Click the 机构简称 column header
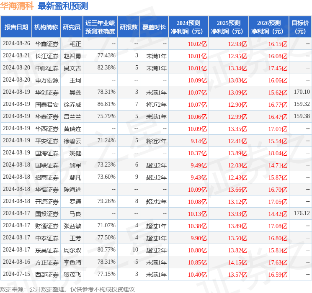312x293 pixels. (x=46, y=27)
